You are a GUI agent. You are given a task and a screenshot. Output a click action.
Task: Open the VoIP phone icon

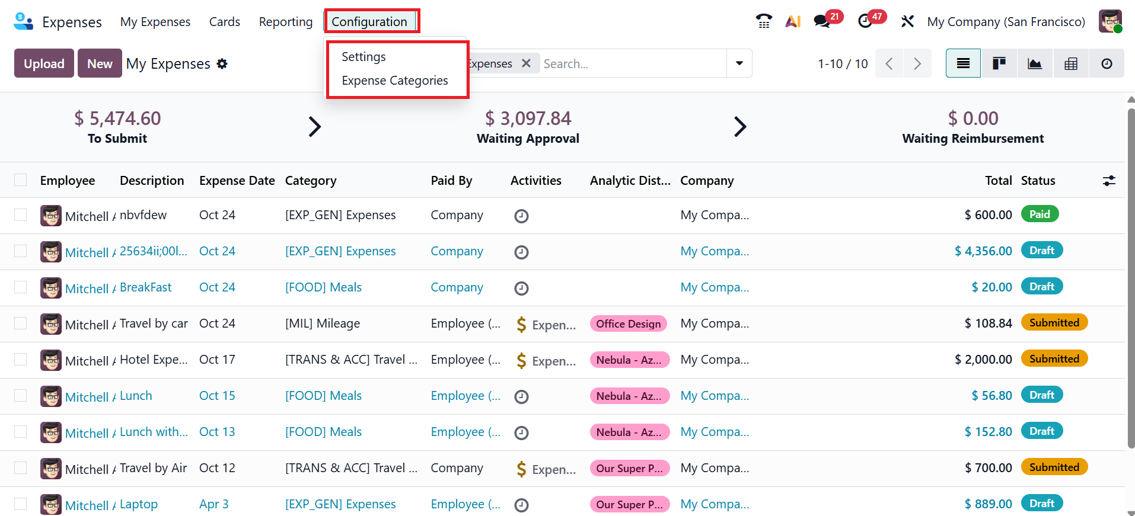coord(764,22)
